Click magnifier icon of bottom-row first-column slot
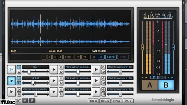The height and width of the screenshot is (105, 187). [19, 94]
